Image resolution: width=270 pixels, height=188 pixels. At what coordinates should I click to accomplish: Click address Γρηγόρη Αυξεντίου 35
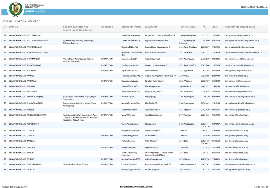click(154, 81)
